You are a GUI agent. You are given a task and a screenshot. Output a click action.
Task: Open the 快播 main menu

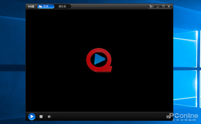(x=31, y=7)
